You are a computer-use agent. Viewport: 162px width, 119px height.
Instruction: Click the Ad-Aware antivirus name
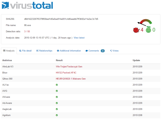pos(7,103)
